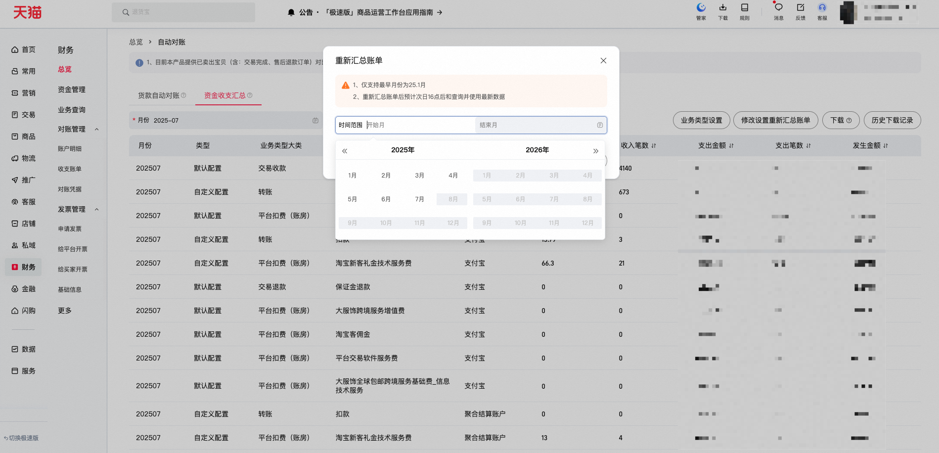Open the 管家 assistant icon
939x453 pixels.
(701, 12)
